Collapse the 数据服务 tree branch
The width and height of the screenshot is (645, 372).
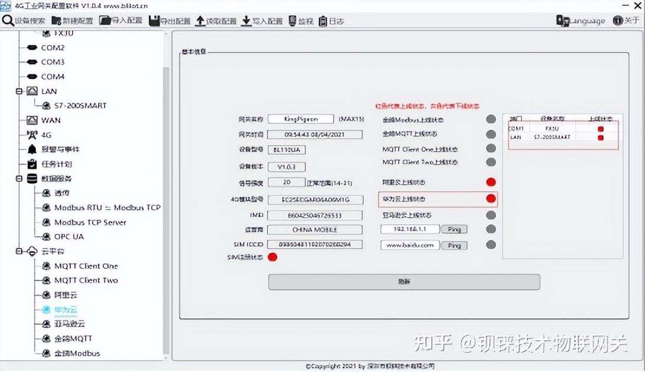pyautogui.click(x=19, y=178)
